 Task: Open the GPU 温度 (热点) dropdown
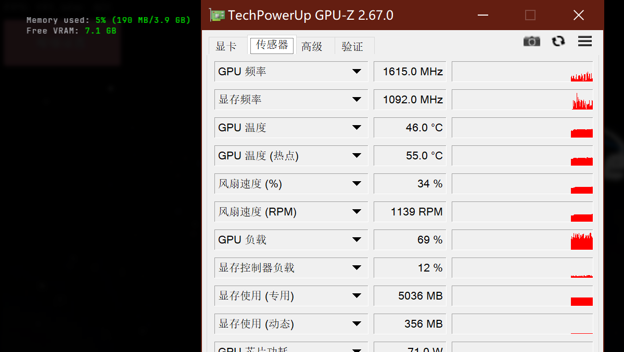(356, 156)
